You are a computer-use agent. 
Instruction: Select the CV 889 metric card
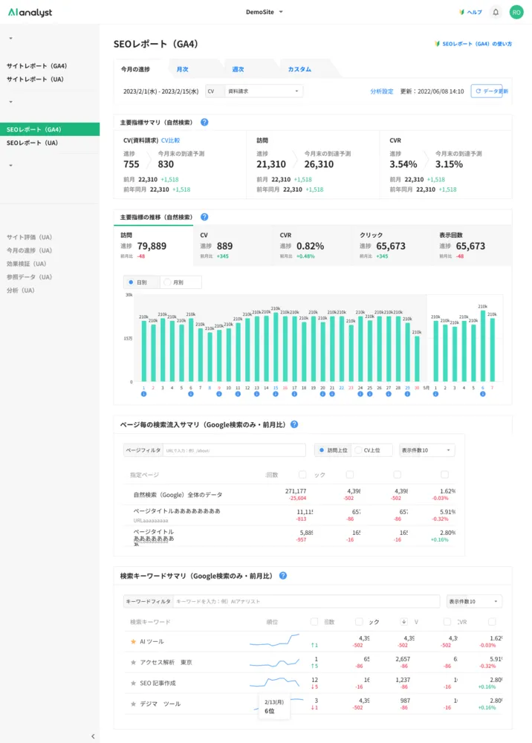coord(233,245)
